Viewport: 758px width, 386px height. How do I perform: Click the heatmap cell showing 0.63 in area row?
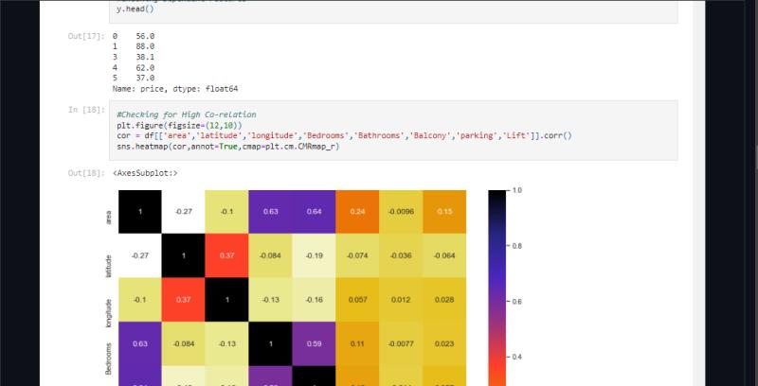270,212
